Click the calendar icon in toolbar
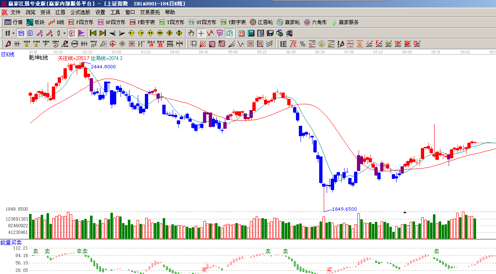The height and width of the screenshot is (274, 496). point(241,33)
